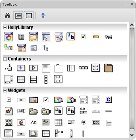136x140 pixels.
Task: Select the HollyLibrary checkmark widget
Action: point(83,37)
